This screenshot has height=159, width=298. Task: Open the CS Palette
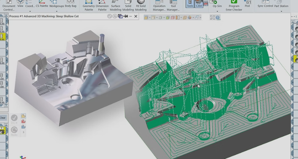[x=42, y=5]
